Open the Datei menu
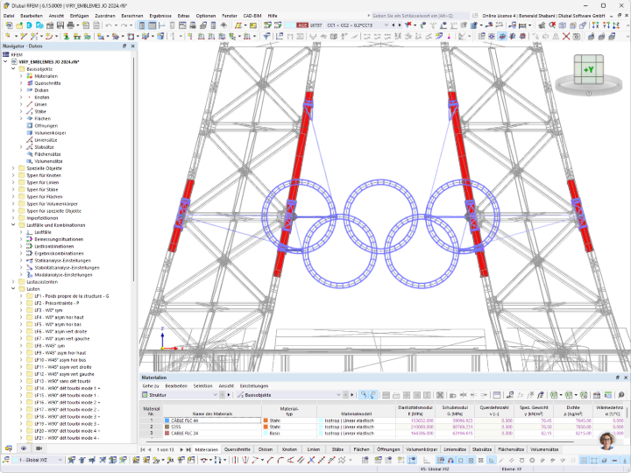This screenshot has width=631, height=473. [9, 16]
